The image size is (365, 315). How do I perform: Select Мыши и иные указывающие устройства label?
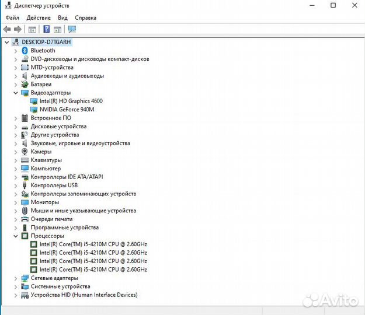(x=84, y=211)
